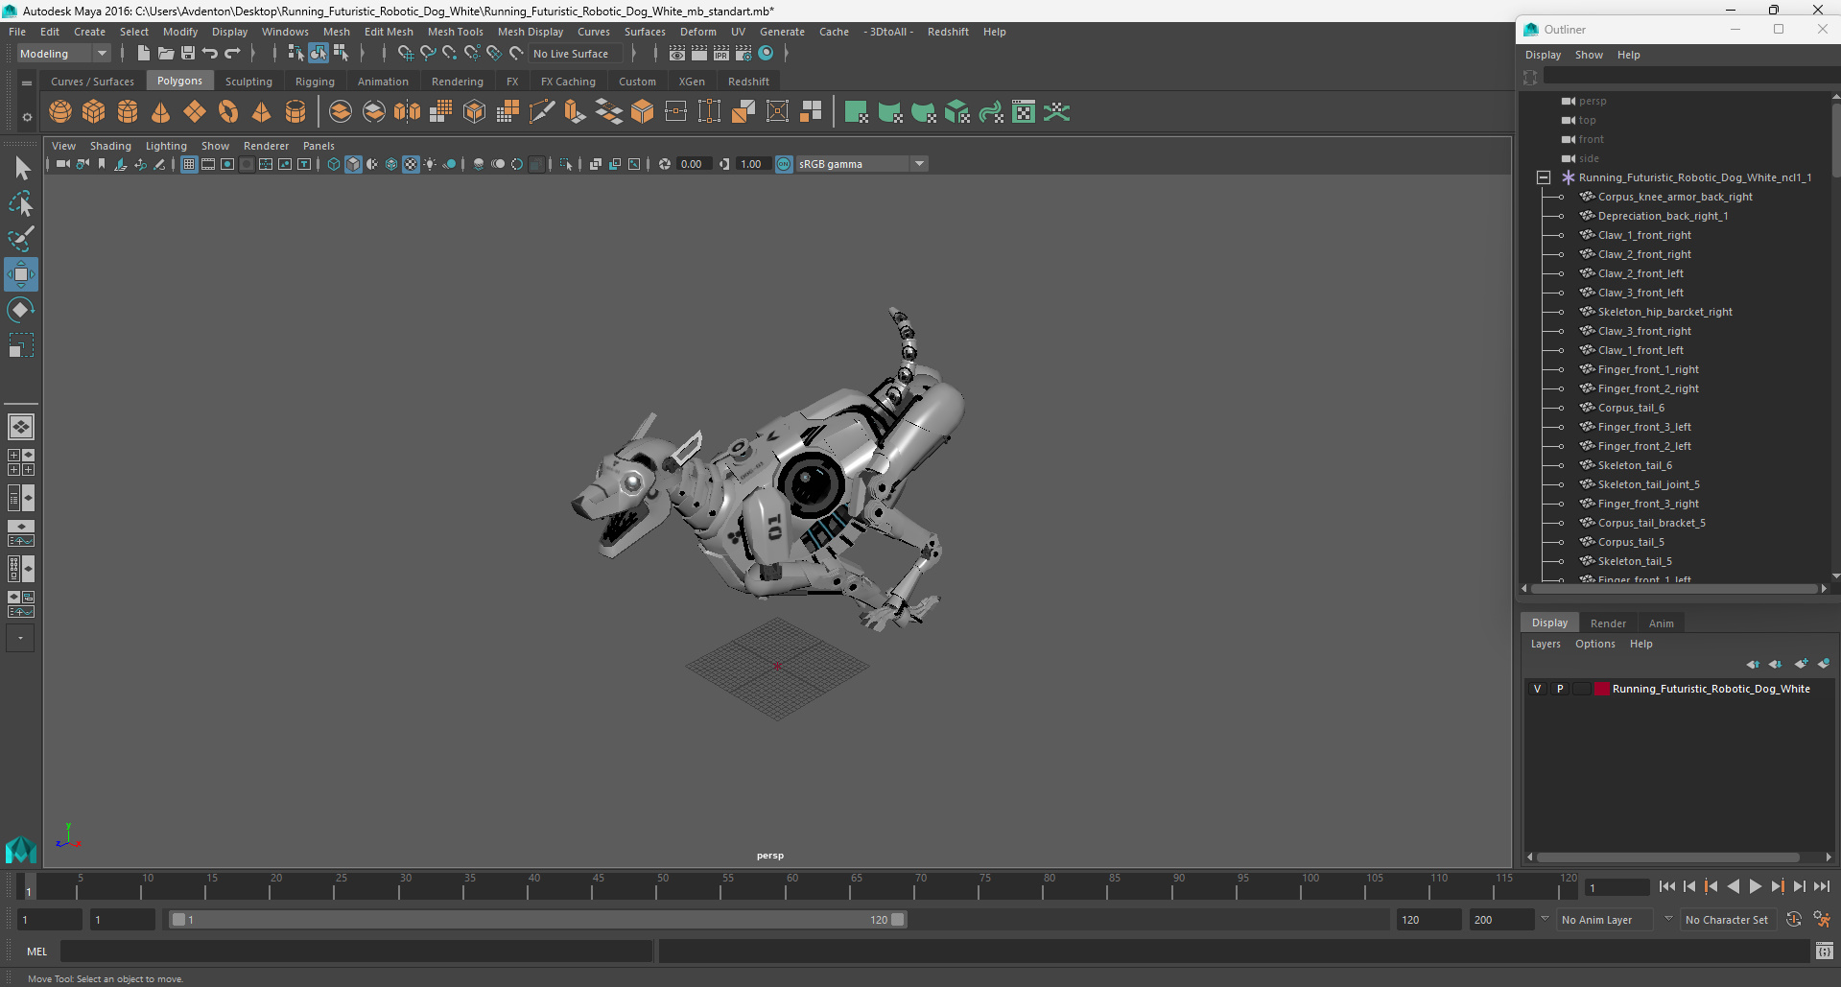Toggle viewport grid display

(x=189, y=164)
